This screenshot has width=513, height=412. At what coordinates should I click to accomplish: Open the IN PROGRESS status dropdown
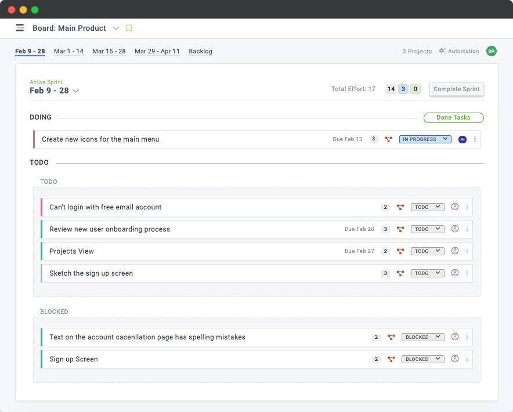pyautogui.click(x=425, y=139)
